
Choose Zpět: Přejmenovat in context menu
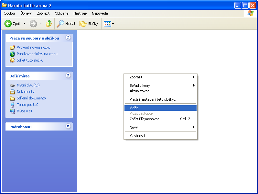pyautogui.click(x=161, y=119)
